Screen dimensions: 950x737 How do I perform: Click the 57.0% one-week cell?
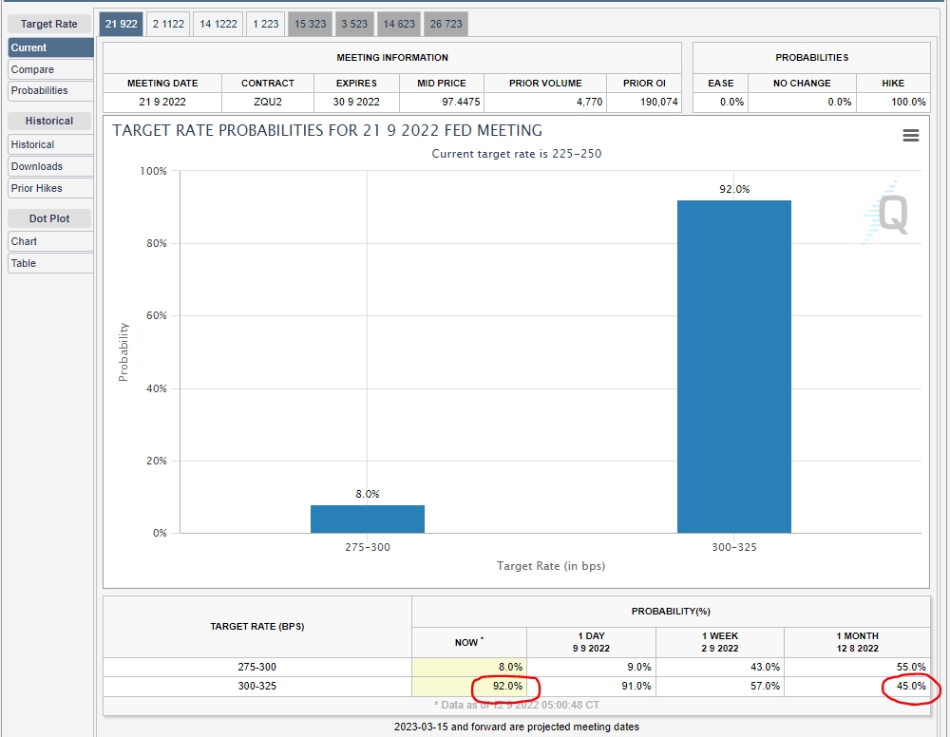coord(720,686)
